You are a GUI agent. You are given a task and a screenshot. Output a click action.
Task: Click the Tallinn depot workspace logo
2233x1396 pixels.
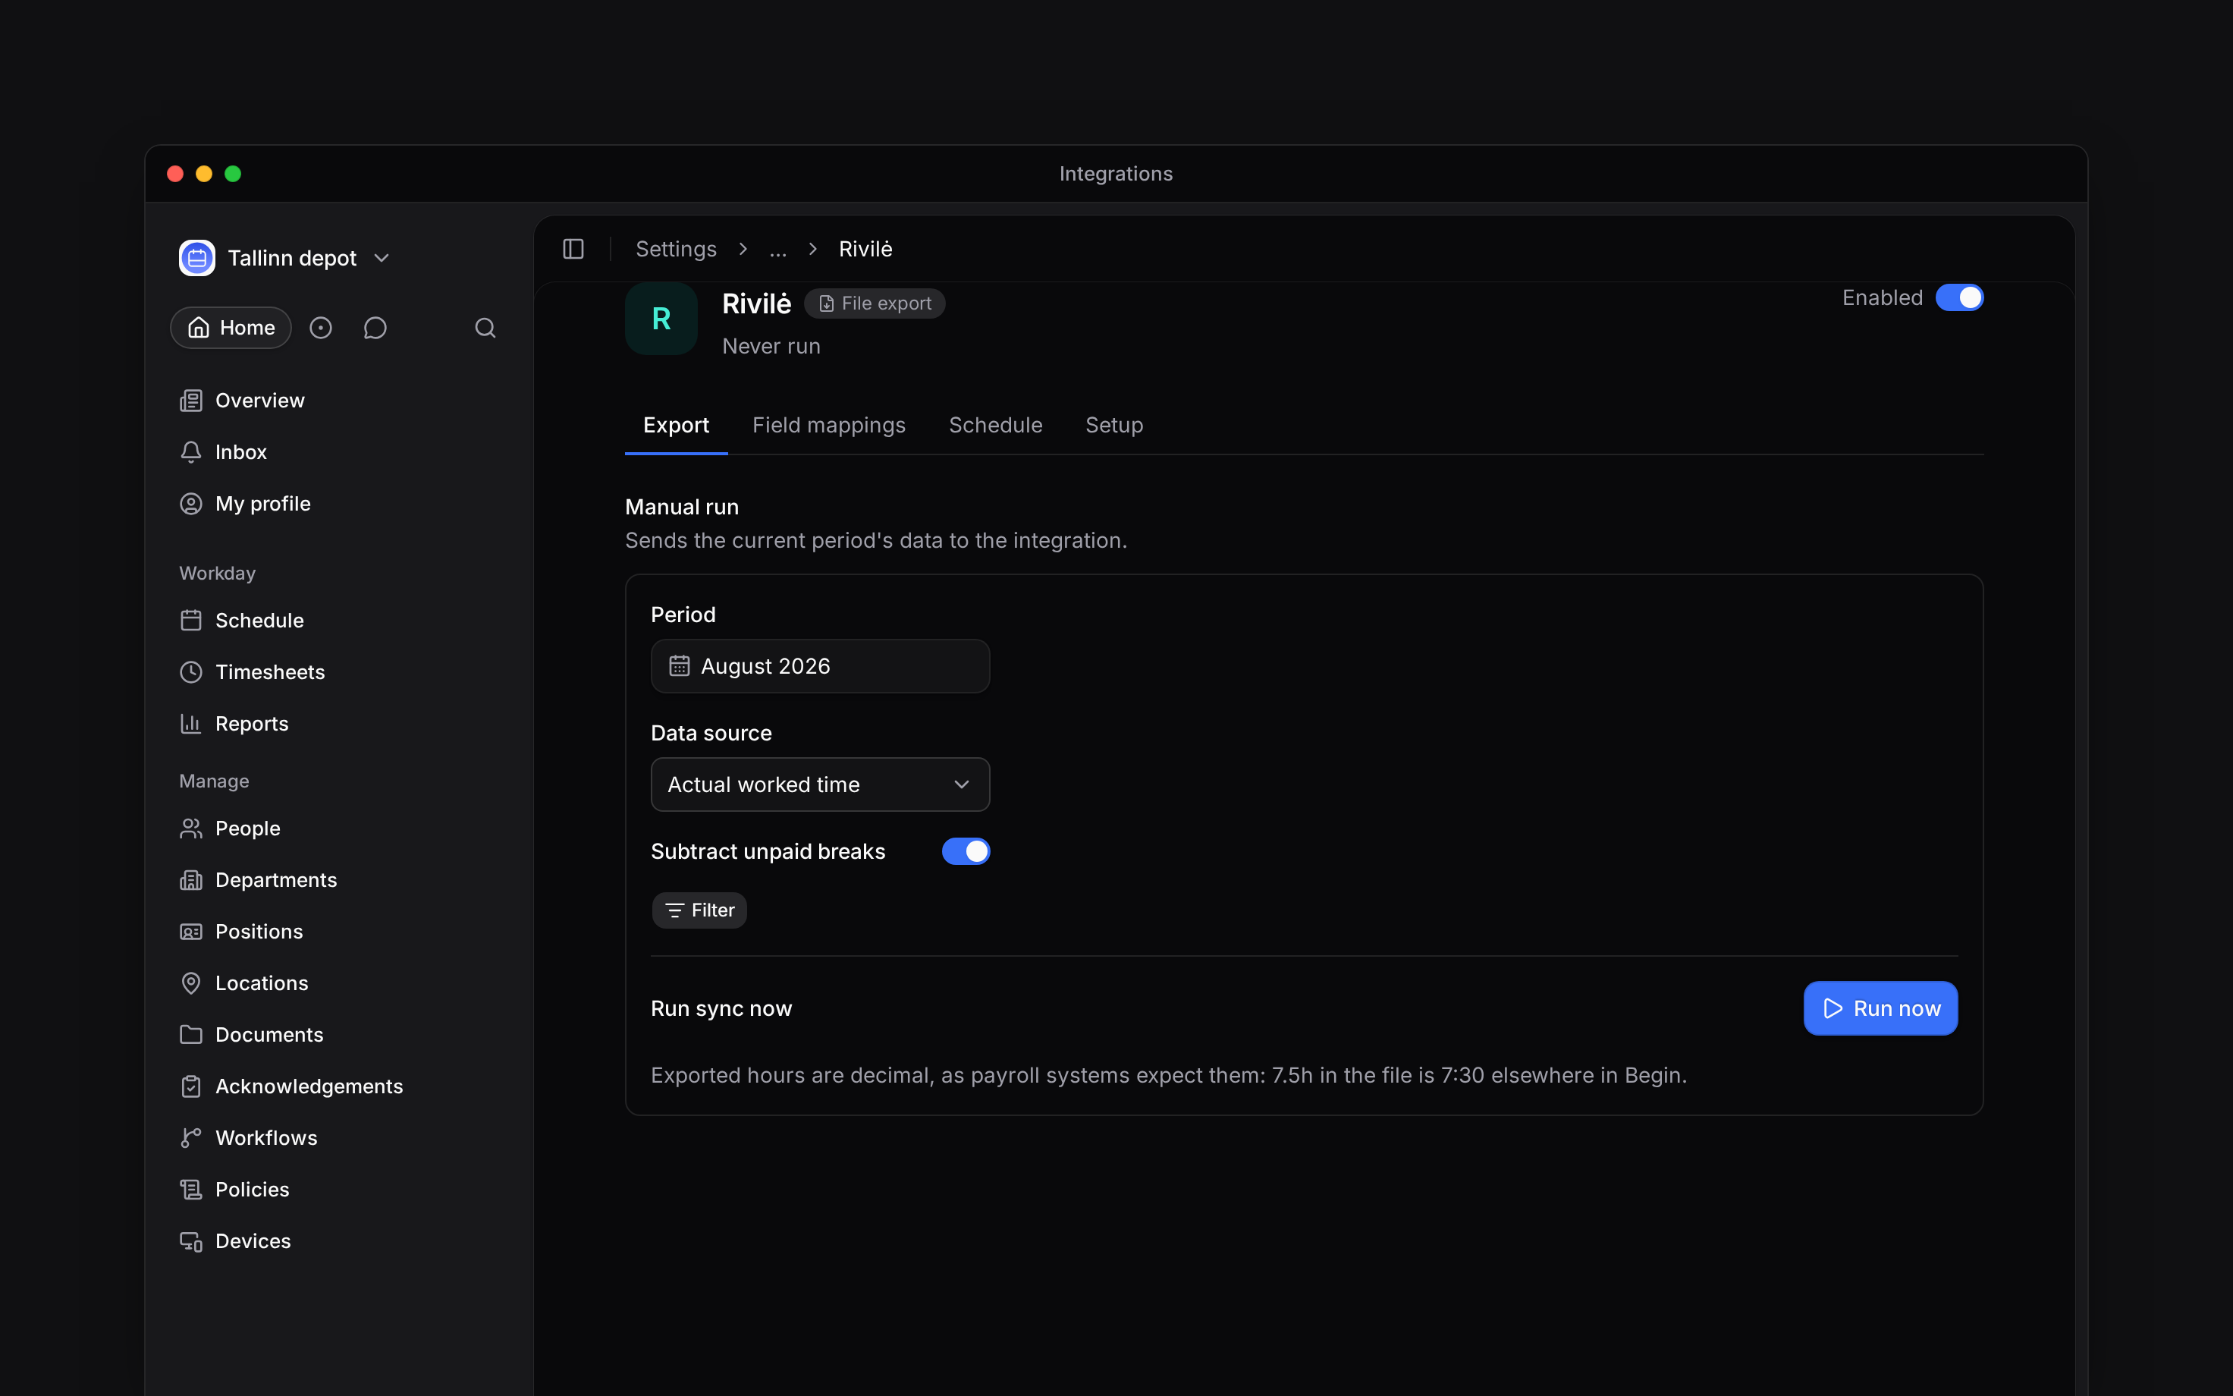[x=196, y=258]
